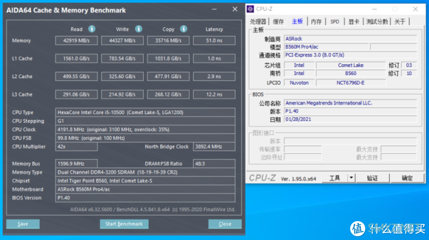429x240 pixels.
Task: Click L3 Cache Read value 291.06 GB/s
Action: 76,94
